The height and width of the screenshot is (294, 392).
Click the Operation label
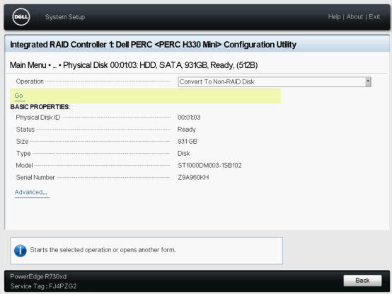(30, 81)
